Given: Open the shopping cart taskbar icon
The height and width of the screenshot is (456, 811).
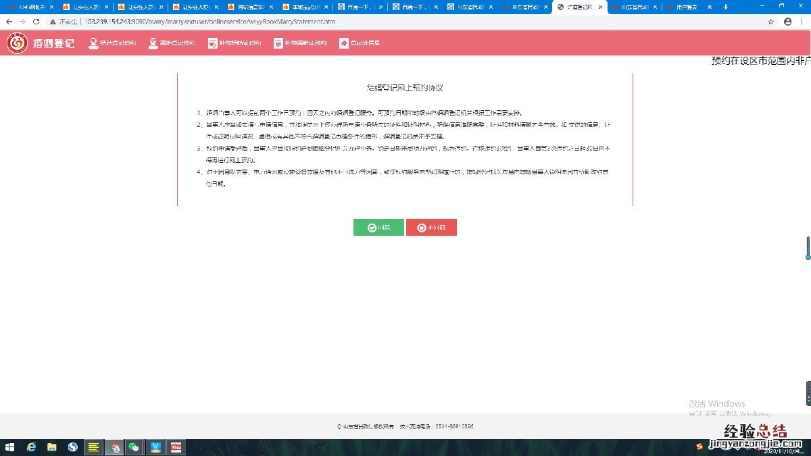Looking at the screenshot, I should click(155, 447).
